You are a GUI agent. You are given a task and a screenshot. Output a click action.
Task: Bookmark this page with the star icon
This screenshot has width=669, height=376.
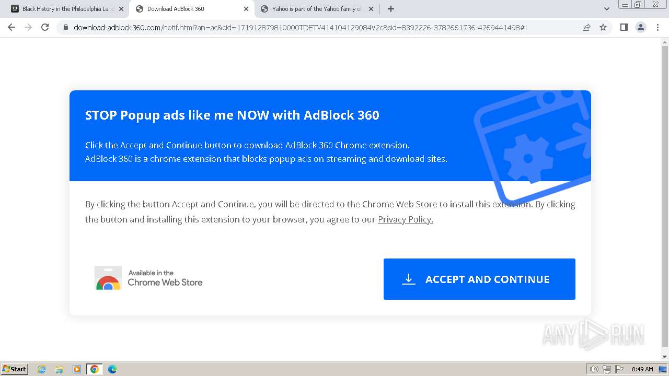[603, 27]
